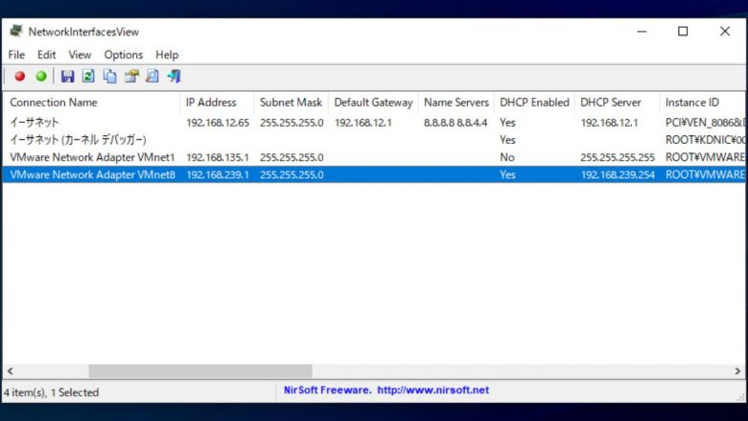The height and width of the screenshot is (421, 748).
Task: Select the イーサネット row with 192.168.12.65
Action: point(374,123)
